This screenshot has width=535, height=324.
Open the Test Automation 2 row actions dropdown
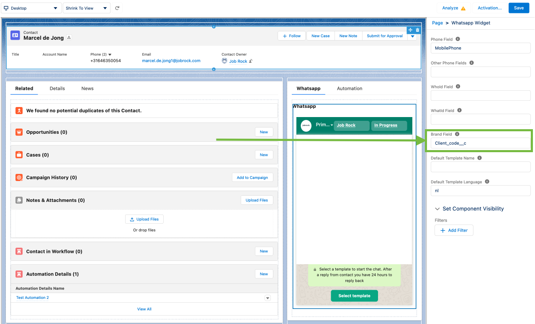point(268,298)
